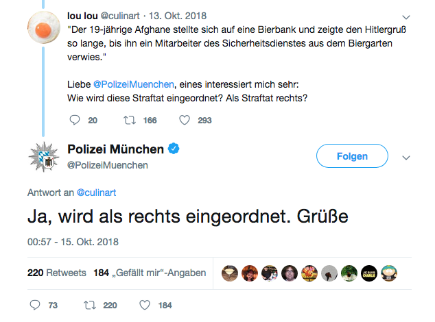Open @culinart link in Antwort an
The height and width of the screenshot is (322, 435).
pyautogui.click(x=96, y=193)
